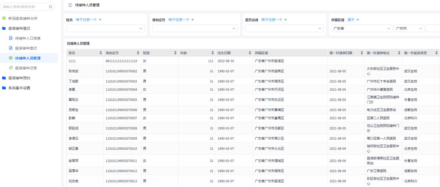440x187 pixels.
Task: Sort by 第一针接种日期 column arrows
Action: coord(362,53)
